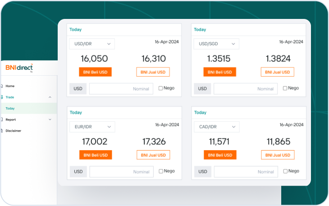The height and width of the screenshot is (206, 329).
Task: Open the USD/IDR currency pair dropdown
Action: click(92, 44)
